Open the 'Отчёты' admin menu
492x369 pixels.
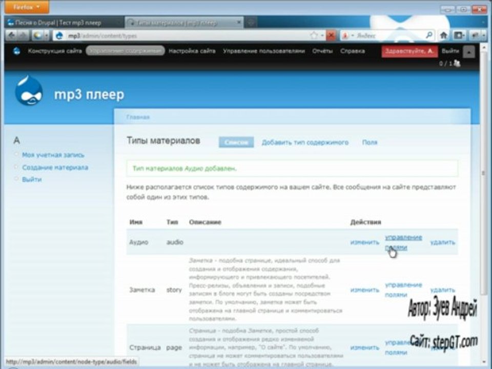[322, 51]
